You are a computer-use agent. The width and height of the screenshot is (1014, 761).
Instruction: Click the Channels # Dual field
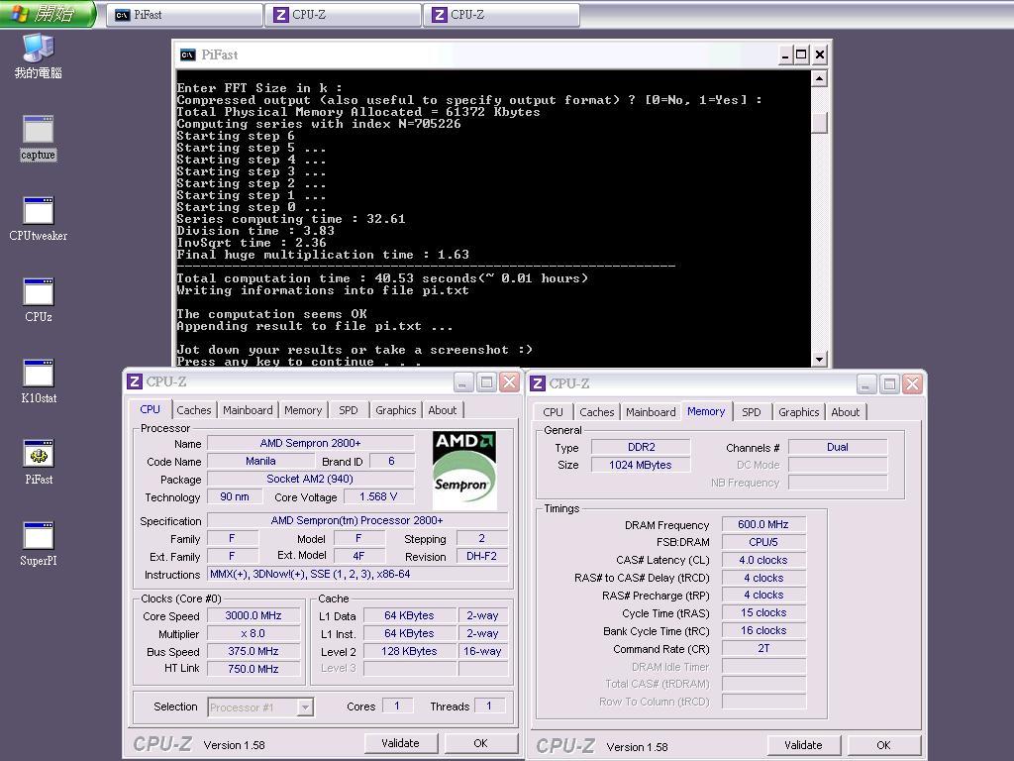(x=838, y=447)
